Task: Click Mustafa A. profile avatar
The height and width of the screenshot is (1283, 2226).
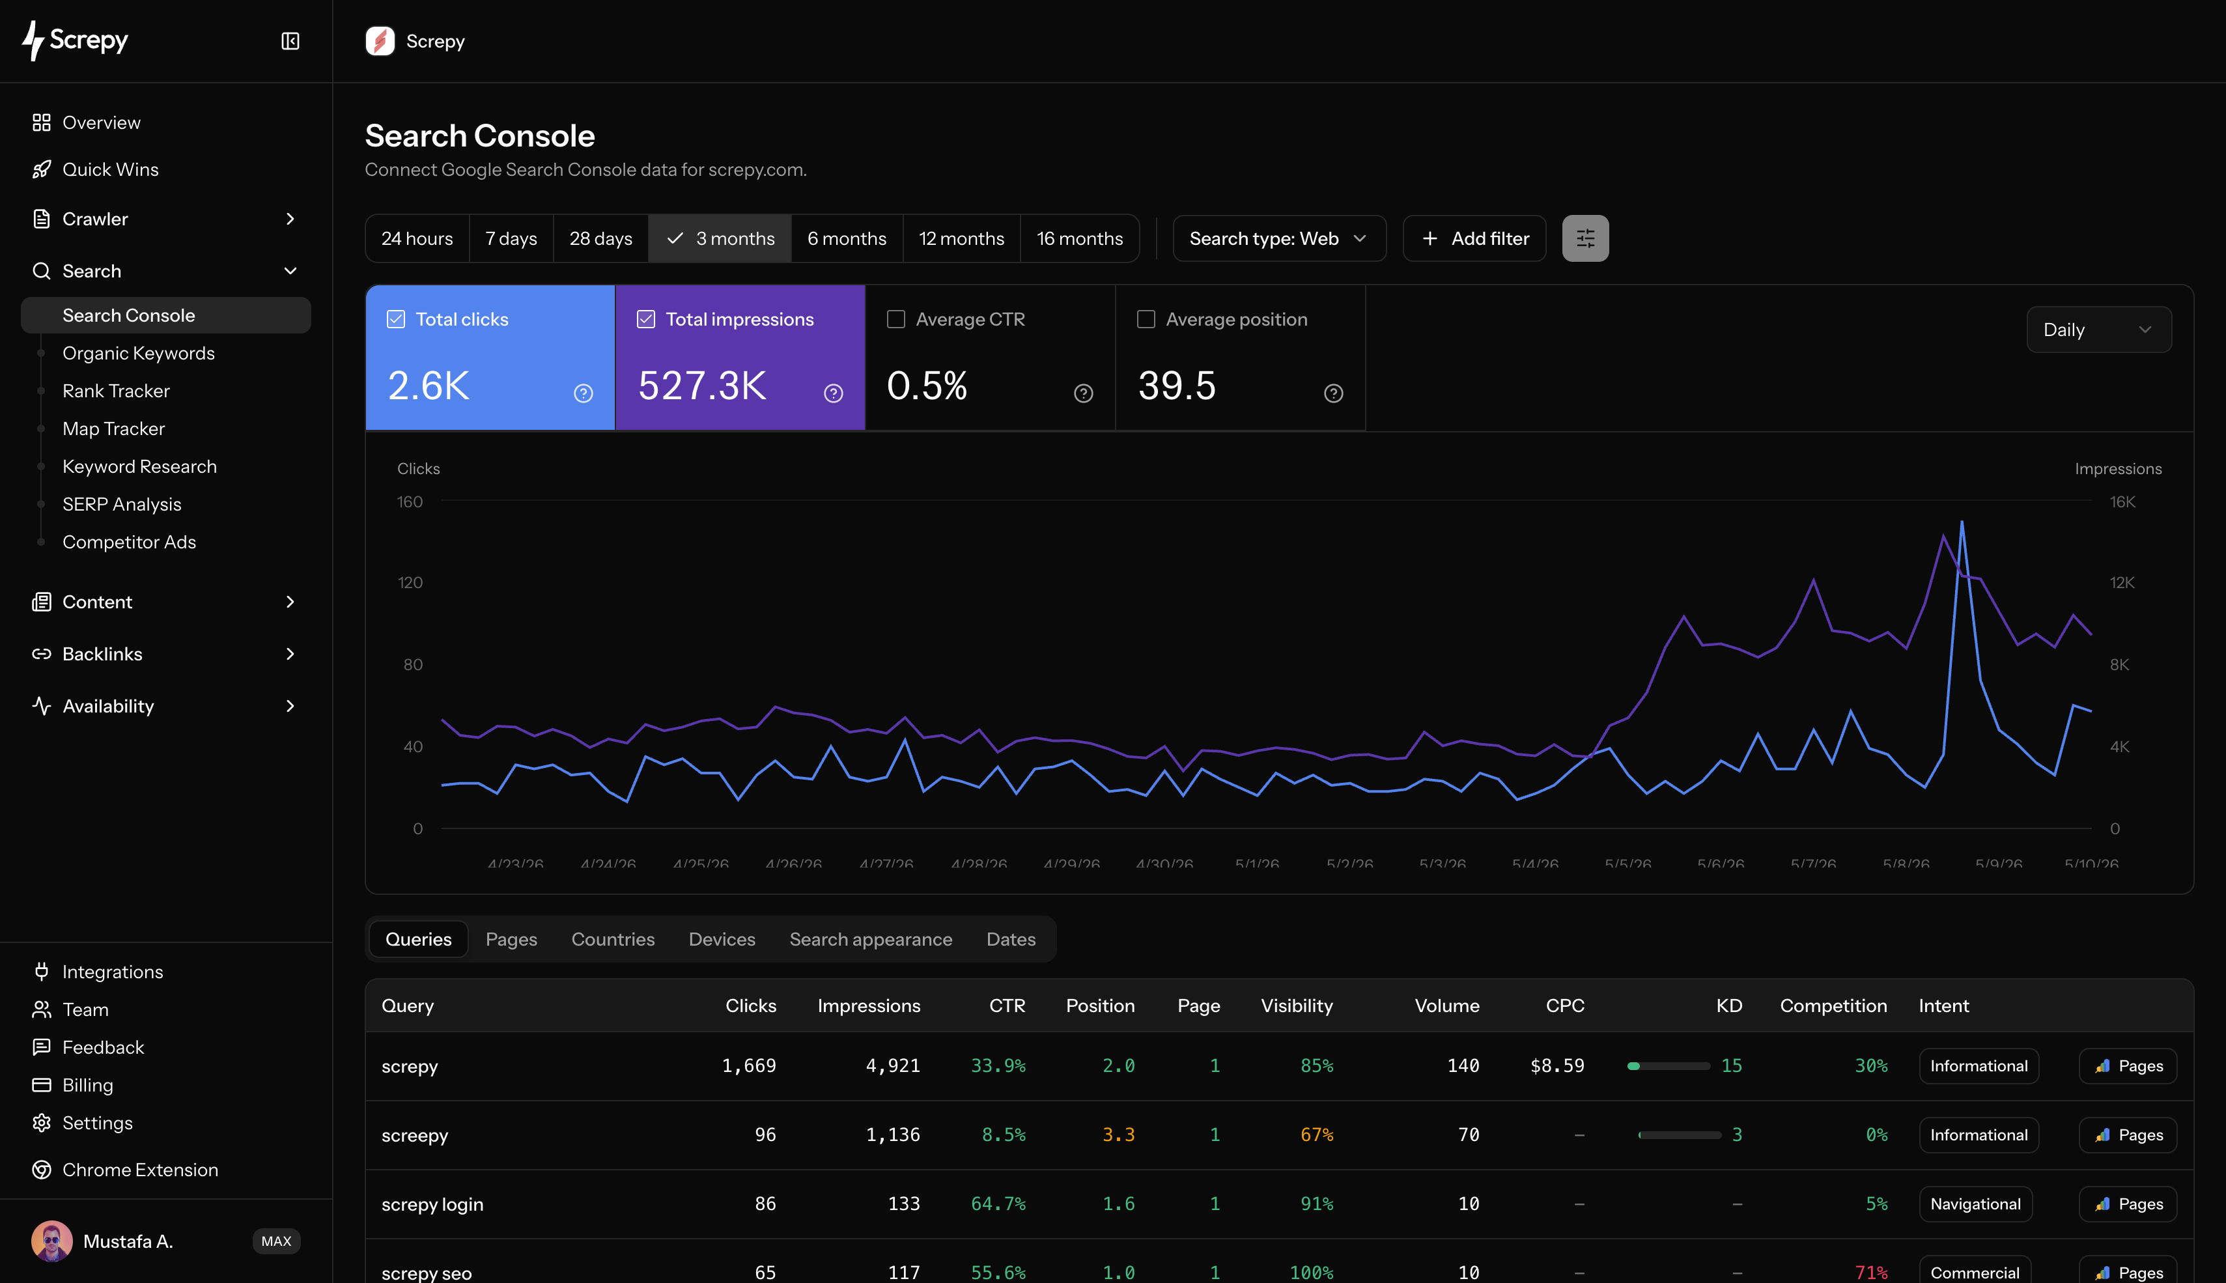Action: tap(52, 1241)
